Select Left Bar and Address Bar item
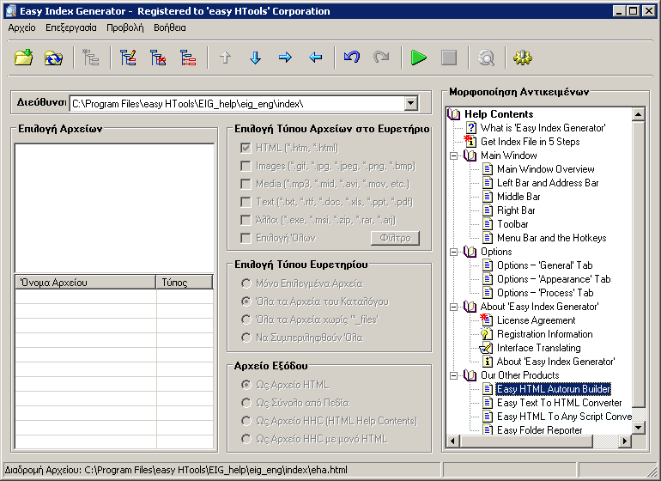This screenshot has height=481, width=661. [x=548, y=183]
